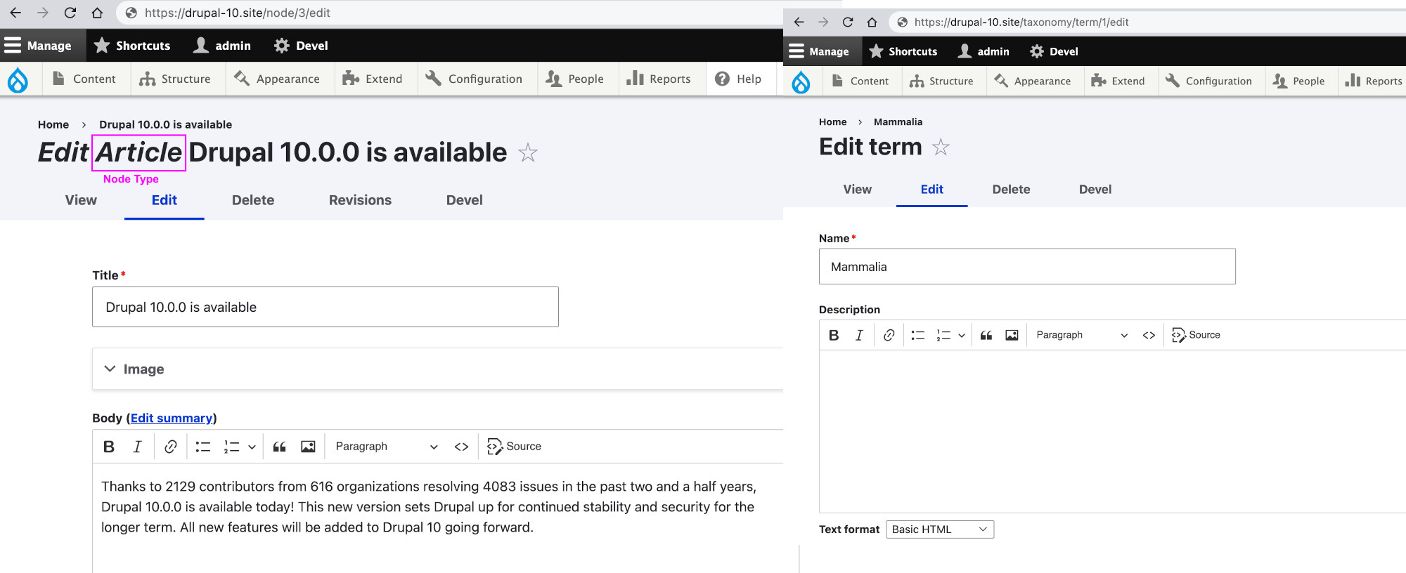Open admin user menu in left window
The image size is (1406, 573).
click(x=222, y=46)
